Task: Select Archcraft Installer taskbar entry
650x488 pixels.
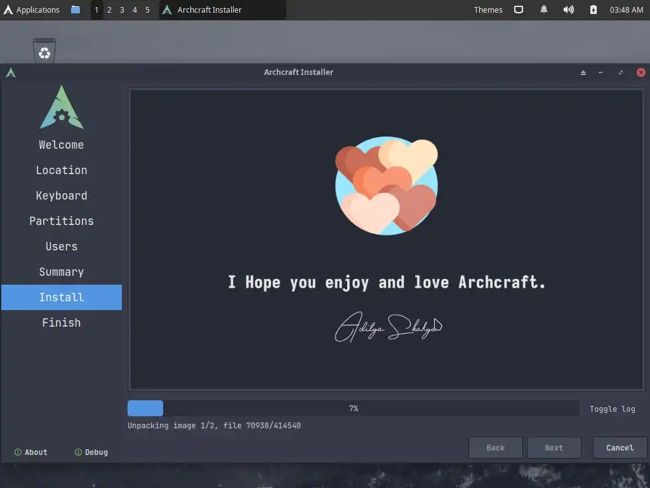Action: (x=223, y=10)
